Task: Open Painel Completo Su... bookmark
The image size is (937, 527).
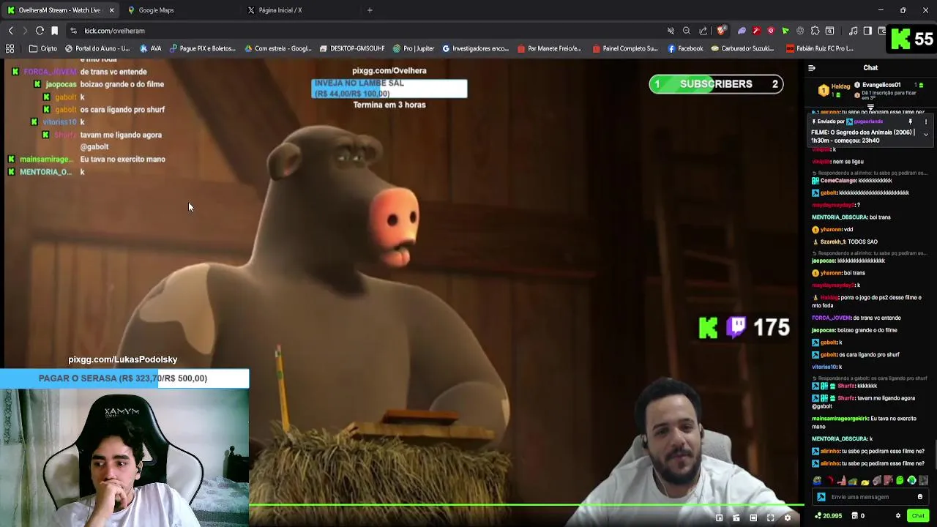Action: (625, 48)
